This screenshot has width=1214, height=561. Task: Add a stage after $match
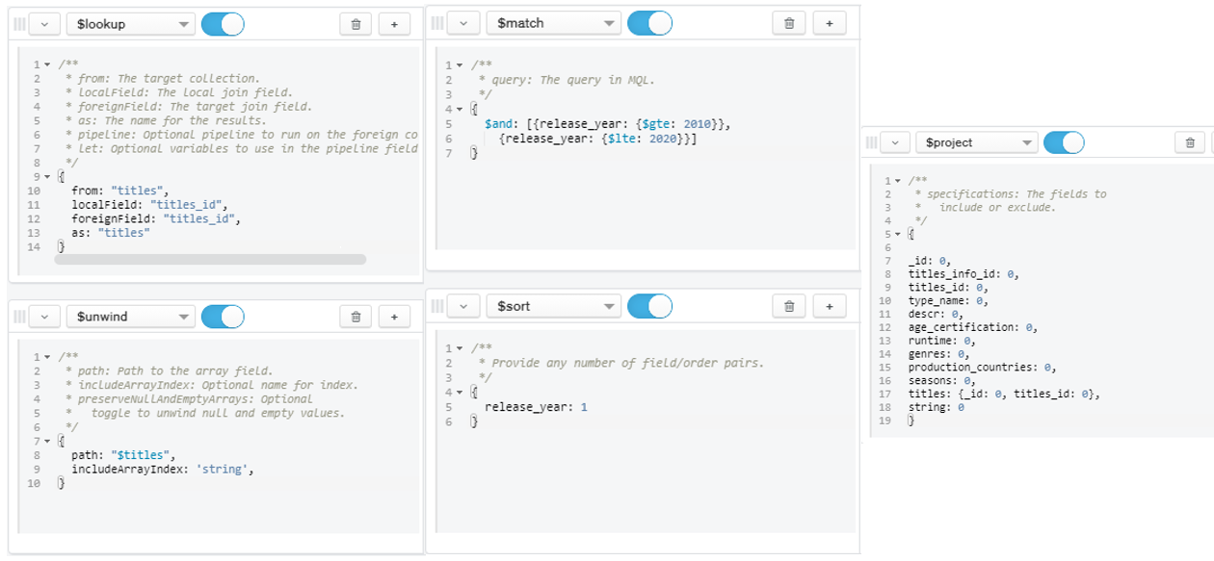pos(829,23)
